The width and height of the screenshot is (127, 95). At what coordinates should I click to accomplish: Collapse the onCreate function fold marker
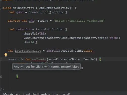pos(1,59)
